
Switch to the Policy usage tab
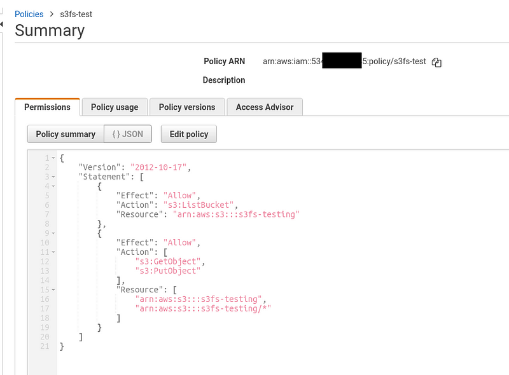tap(115, 107)
